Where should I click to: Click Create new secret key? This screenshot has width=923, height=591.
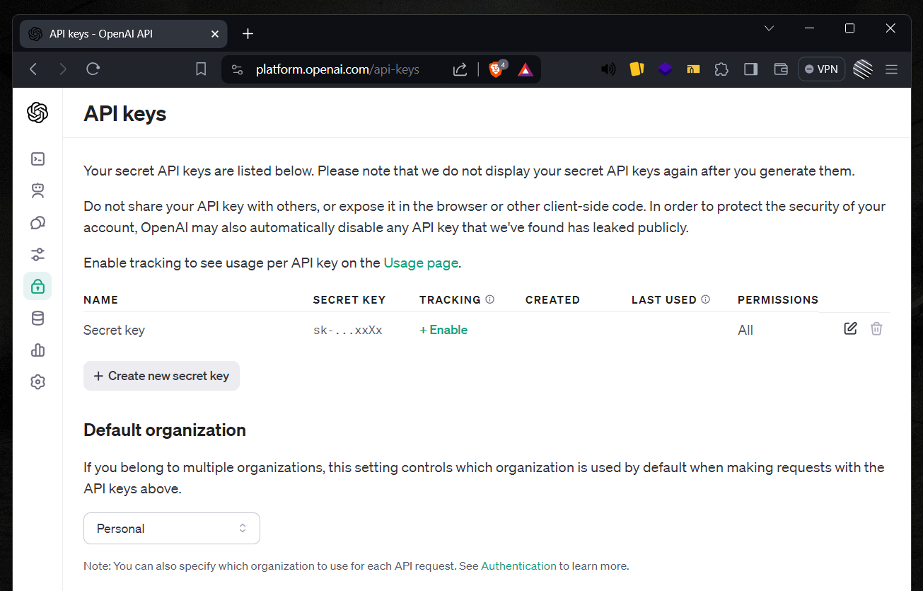(161, 376)
